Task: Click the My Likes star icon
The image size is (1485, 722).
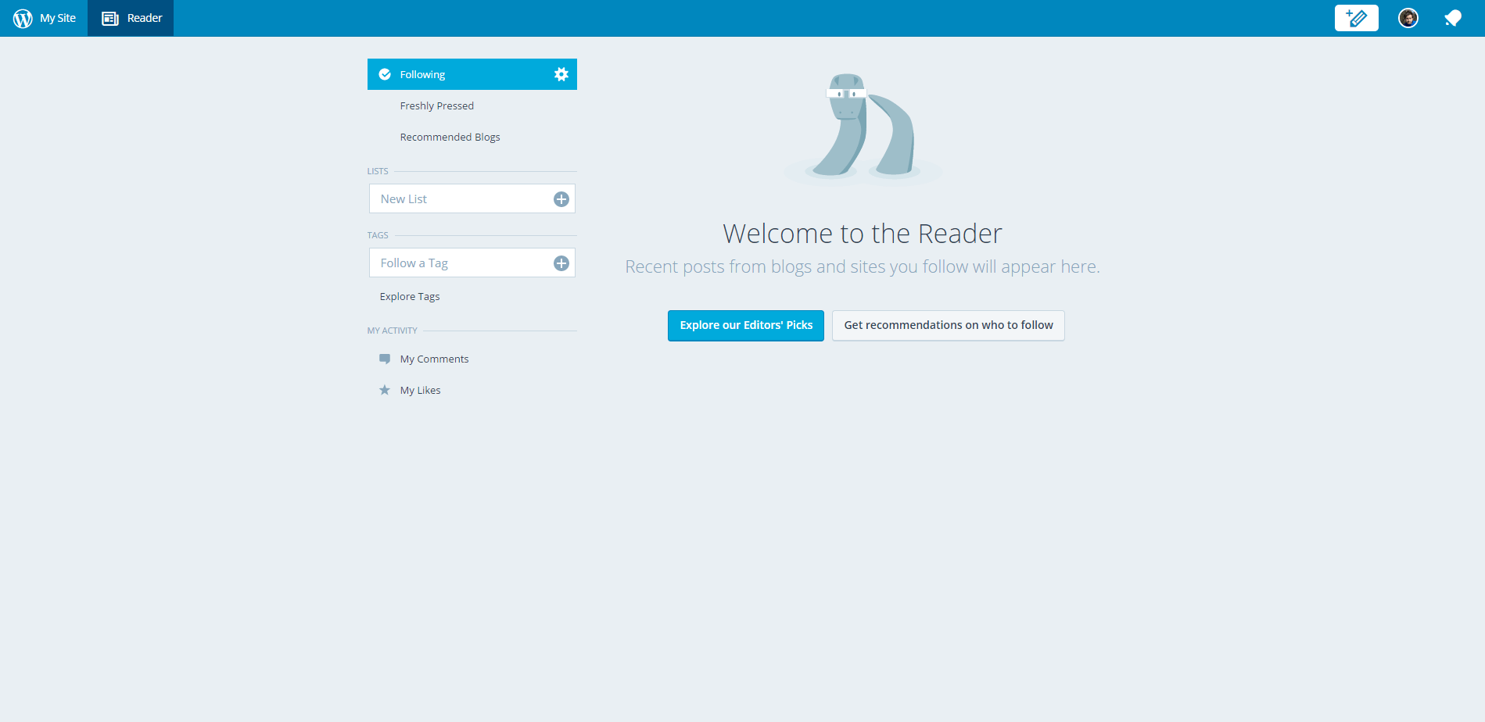Action: coord(385,390)
